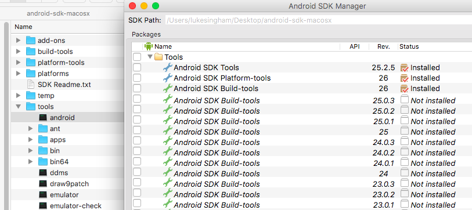
Task: Sort packages by the Name column header
Action: 242,46
